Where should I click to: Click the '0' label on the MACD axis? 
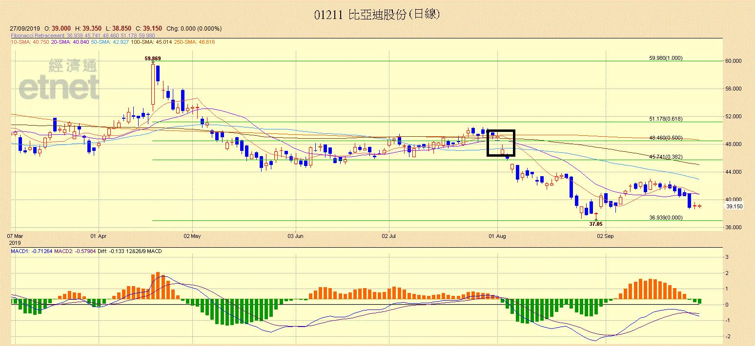tap(727, 305)
